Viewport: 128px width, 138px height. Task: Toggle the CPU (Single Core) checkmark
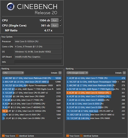click(x=60, y=25)
